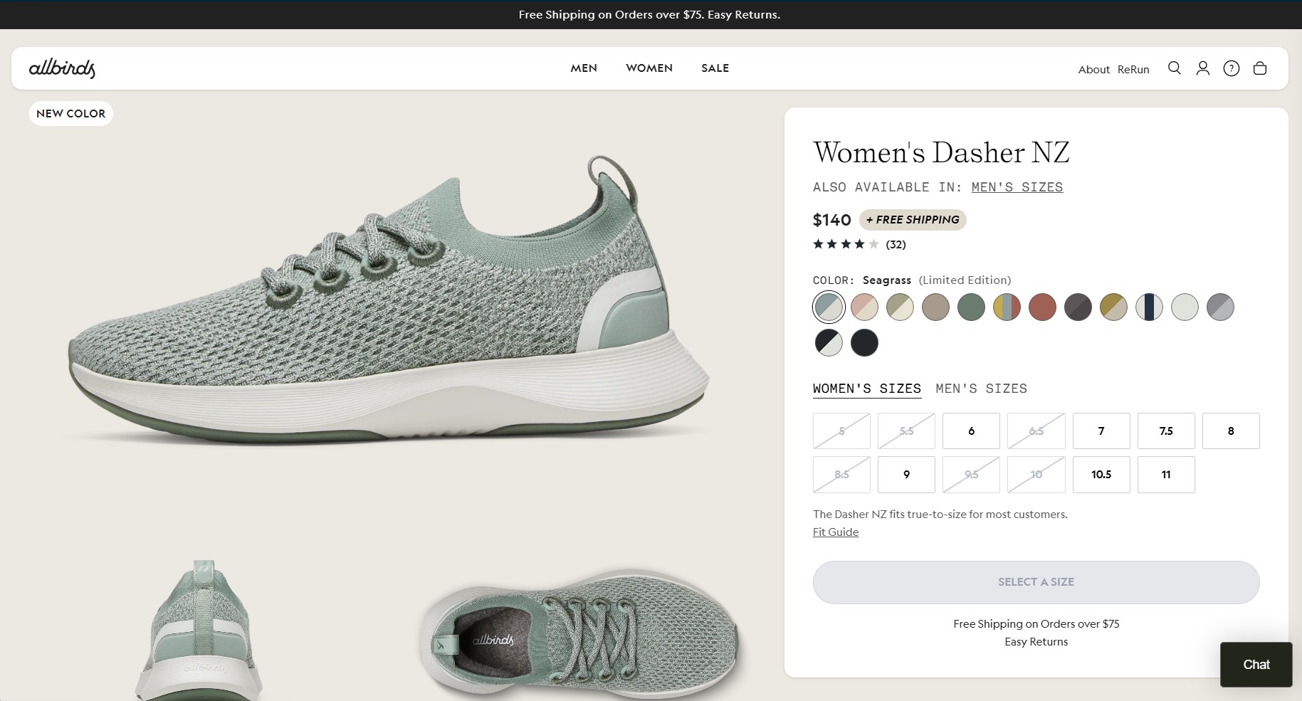Click the $140 price text
1302x701 pixels.
click(x=831, y=220)
